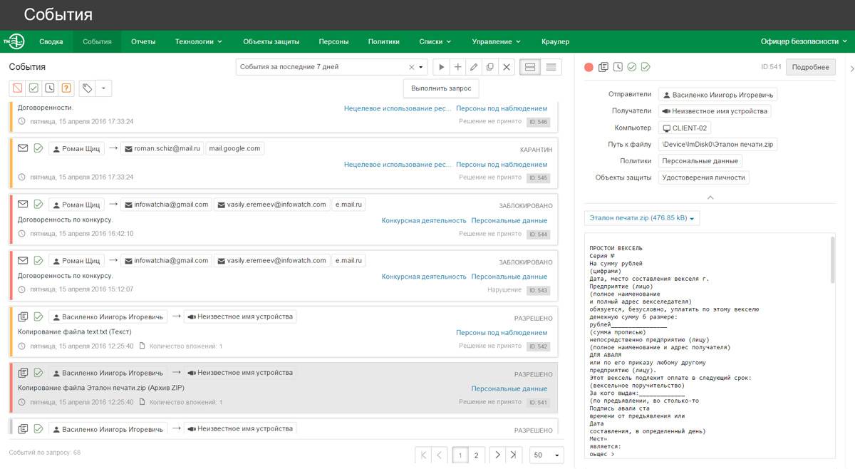This screenshot has height=469, width=855.
Task: Click the InfoWatch logo in navigation bar
Action: (x=14, y=41)
